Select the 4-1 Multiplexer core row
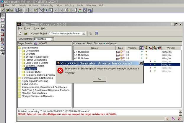The image size is (184, 123). click(x=127, y=58)
